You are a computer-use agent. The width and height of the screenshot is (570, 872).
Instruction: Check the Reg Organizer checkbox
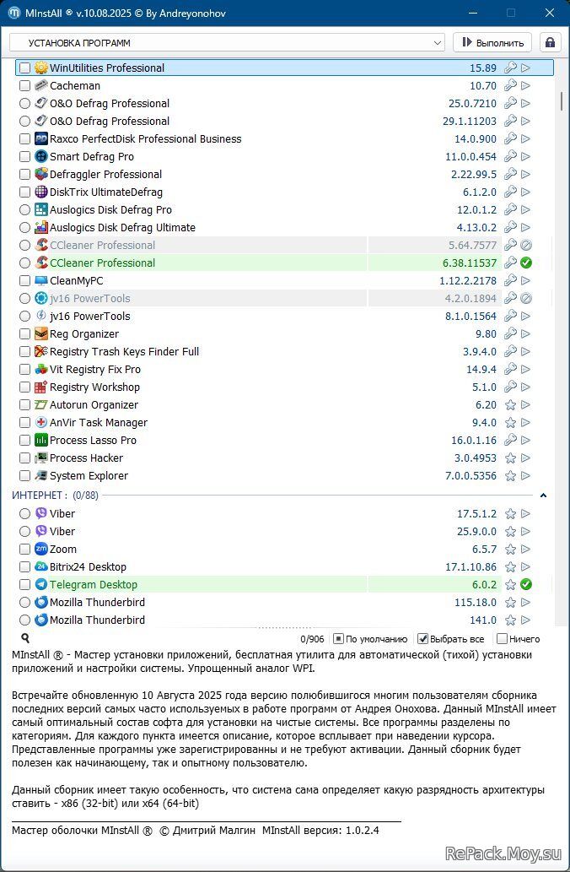(24, 334)
